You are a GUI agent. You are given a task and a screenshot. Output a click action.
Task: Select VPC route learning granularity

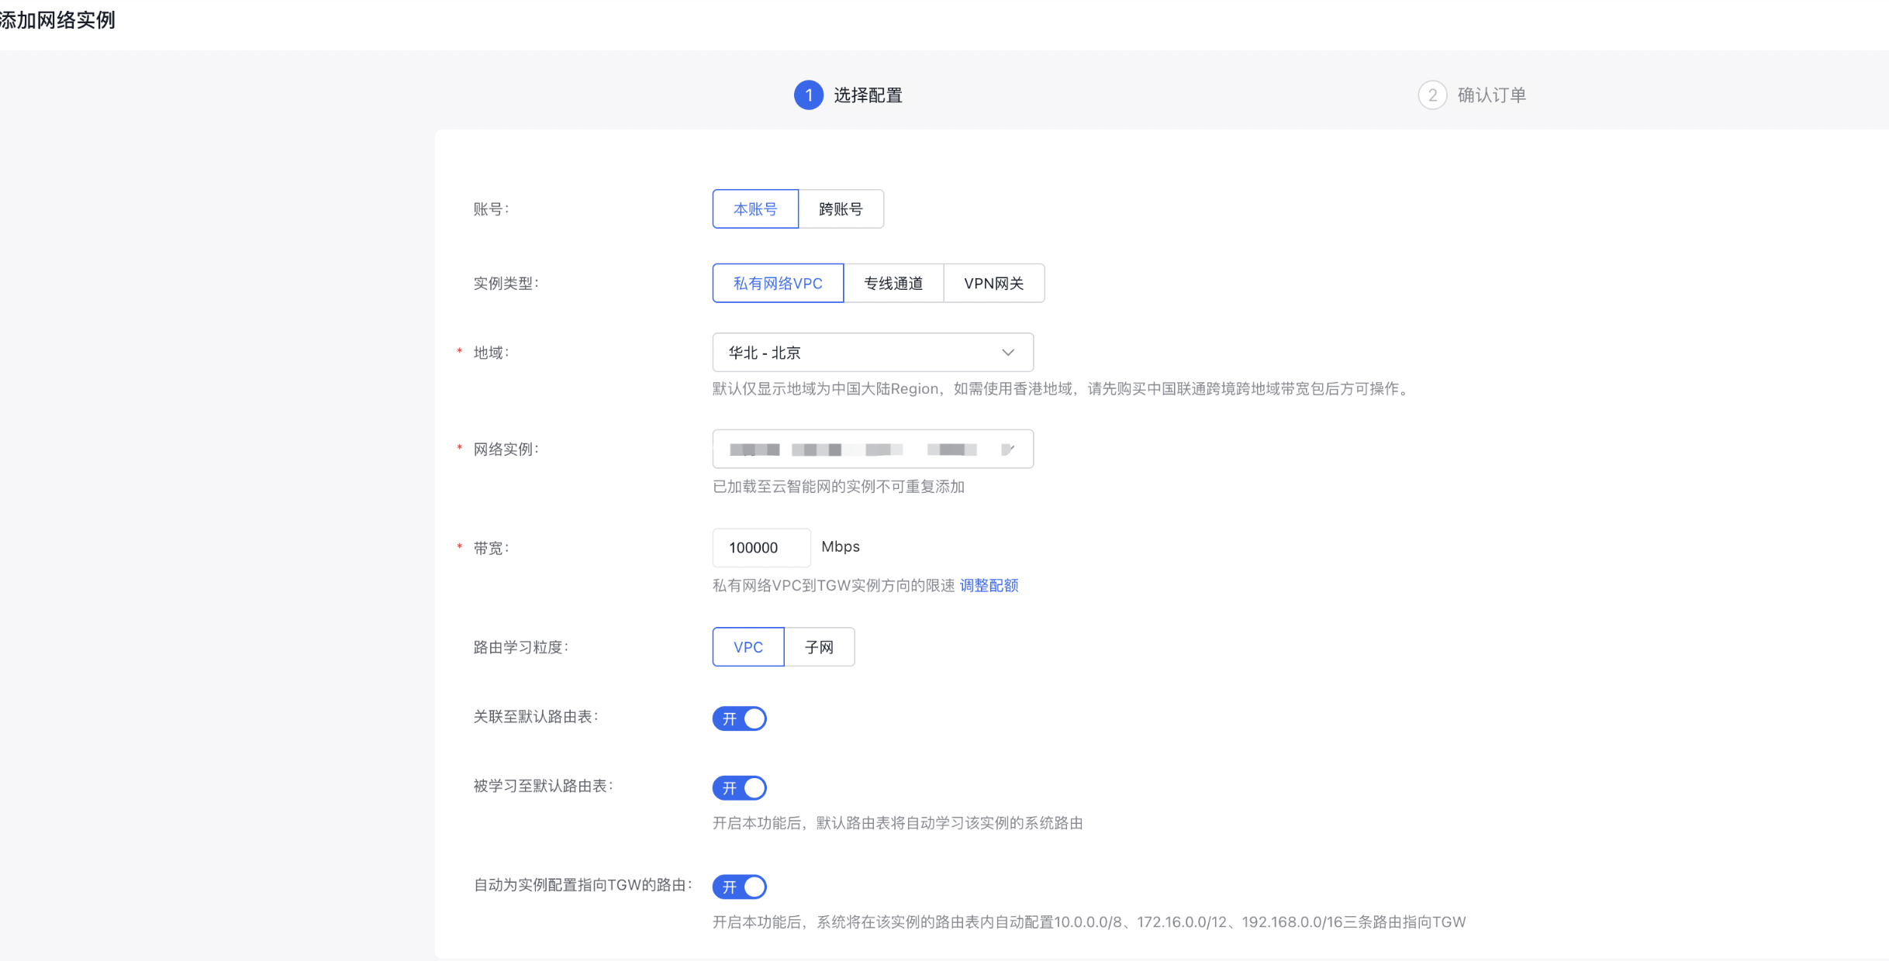pyautogui.click(x=748, y=647)
